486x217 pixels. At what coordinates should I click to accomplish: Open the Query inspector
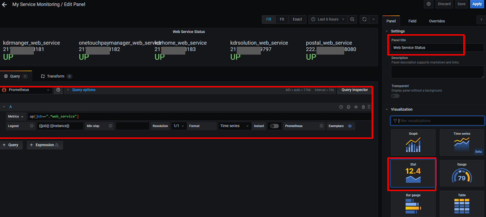(x=354, y=90)
